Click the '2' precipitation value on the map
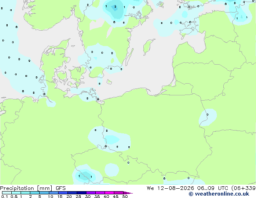Viewport: 256px width, 198px height. [115, 7]
